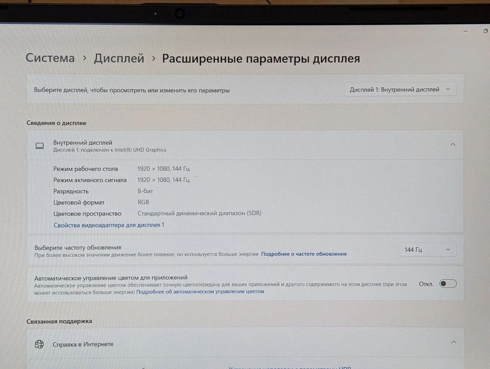
Task: Select the Стандартный динамический диапазон (SDR) text
Action: [x=199, y=213]
